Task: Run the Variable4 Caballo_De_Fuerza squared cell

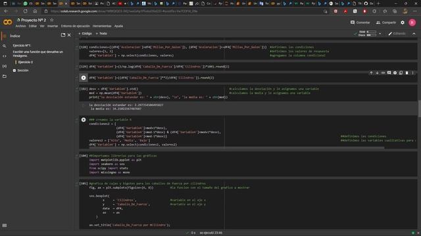Action: pos(84,78)
